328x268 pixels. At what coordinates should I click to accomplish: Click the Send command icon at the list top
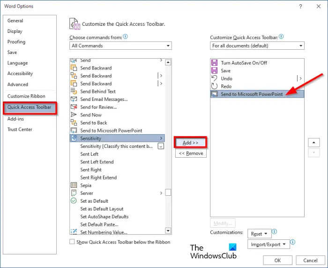coord(74,61)
